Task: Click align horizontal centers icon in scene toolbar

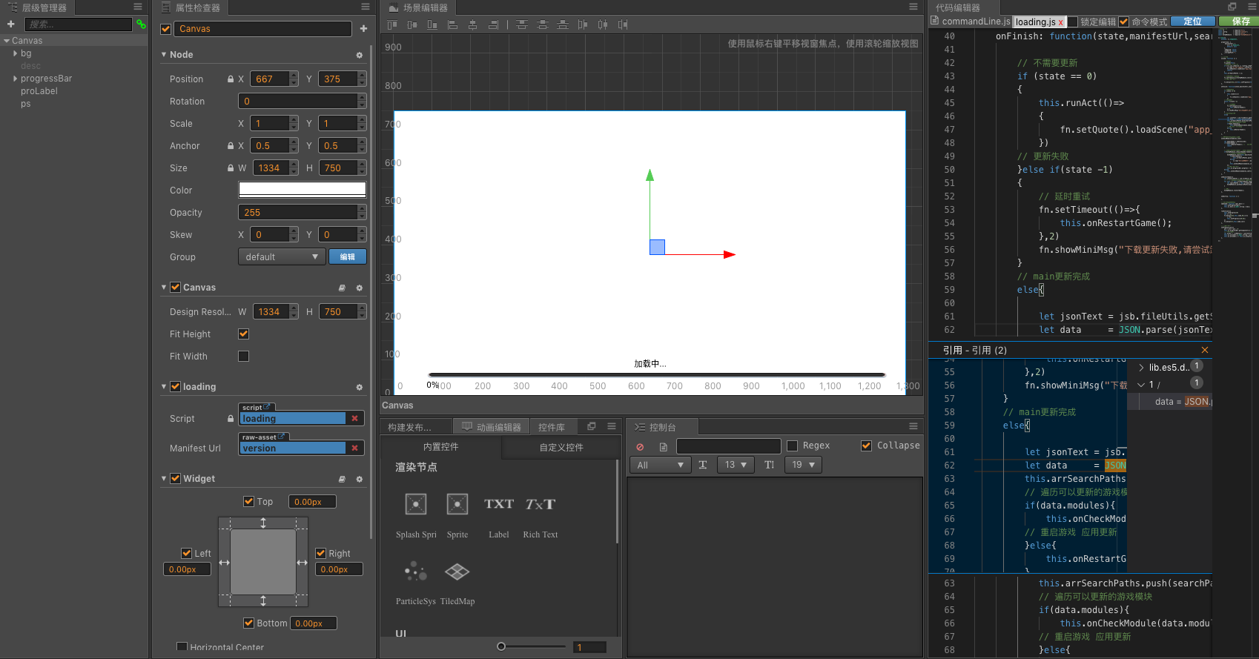Action: pos(472,24)
